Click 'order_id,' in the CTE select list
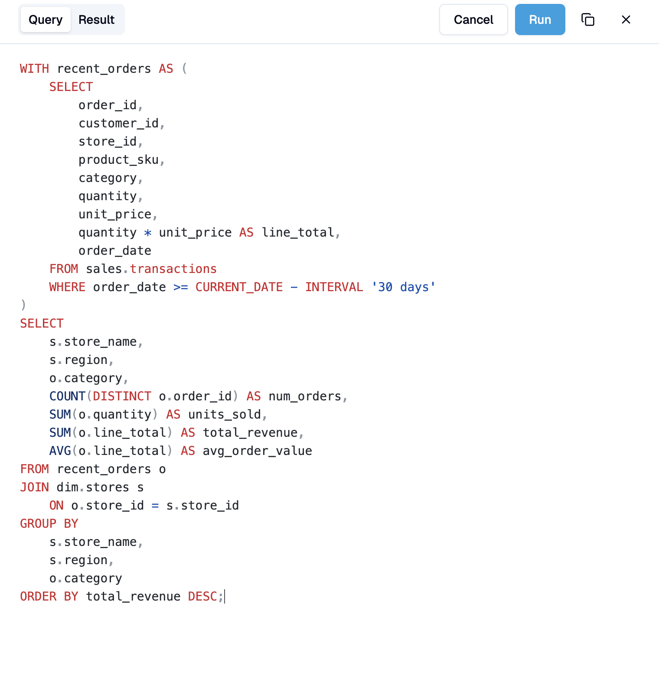659x695 pixels. [111, 105]
